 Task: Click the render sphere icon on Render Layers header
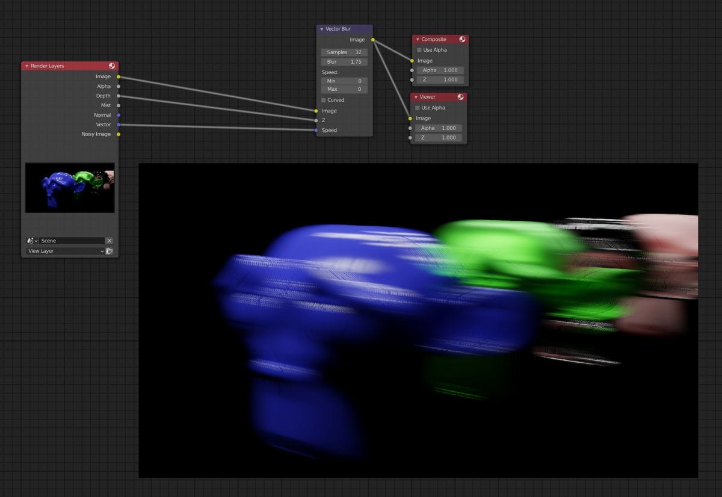[x=111, y=66]
